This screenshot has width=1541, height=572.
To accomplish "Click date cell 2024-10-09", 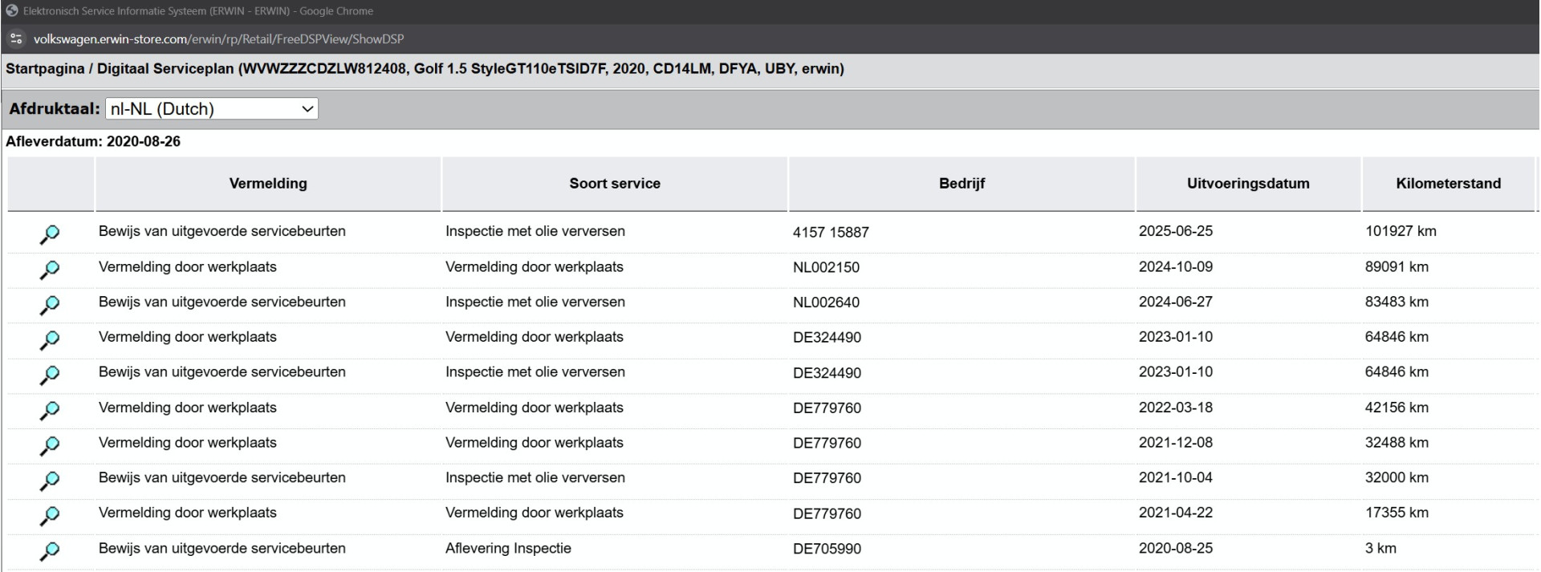I will 1176,267.
